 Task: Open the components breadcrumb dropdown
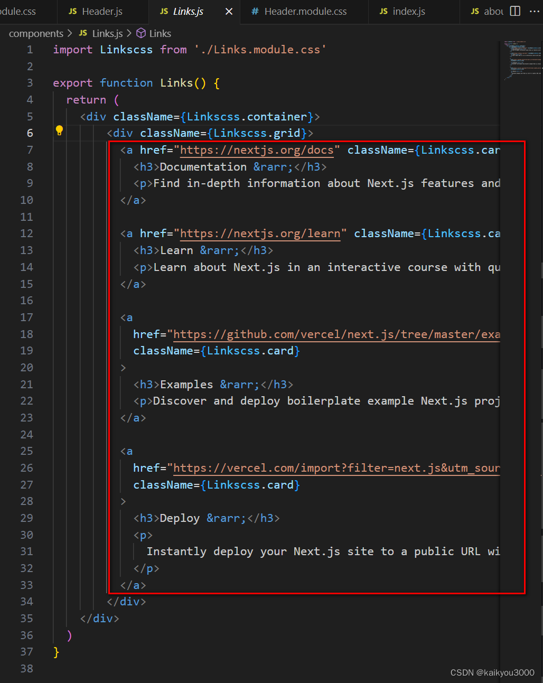[35, 33]
